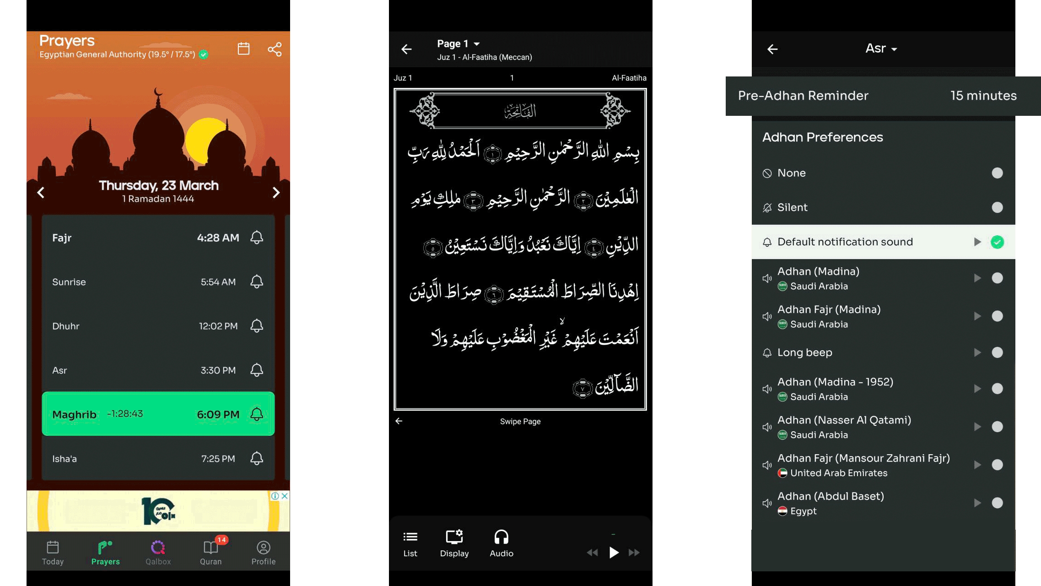Tap the Maghrib notification bell
The height and width of the screenshot is (586, 1041).
point(257,414)
